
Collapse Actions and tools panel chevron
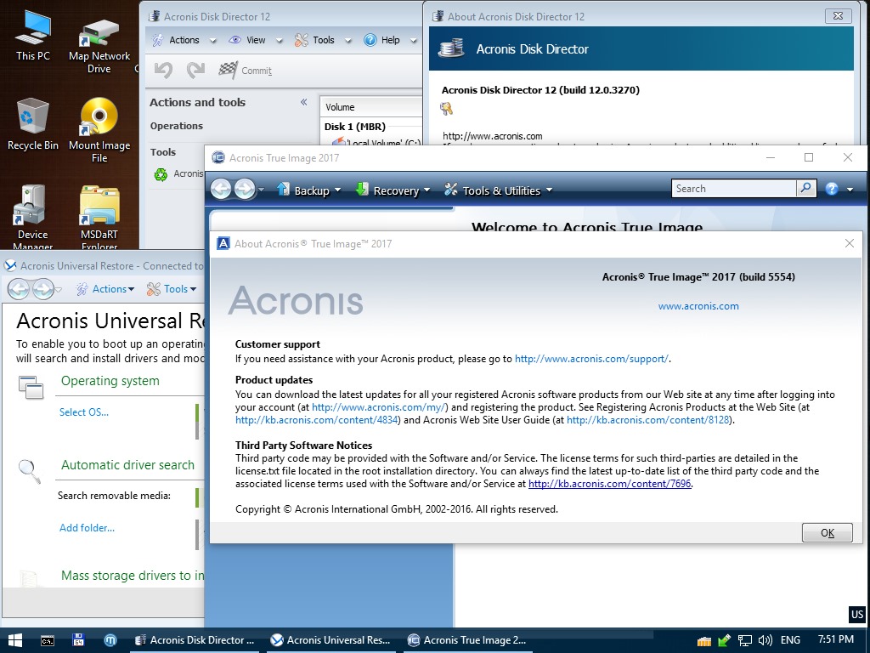tap(303, 102)
